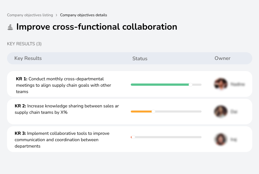
Task: Open the Company objectives listing breadcrumb
Action: 30,15
